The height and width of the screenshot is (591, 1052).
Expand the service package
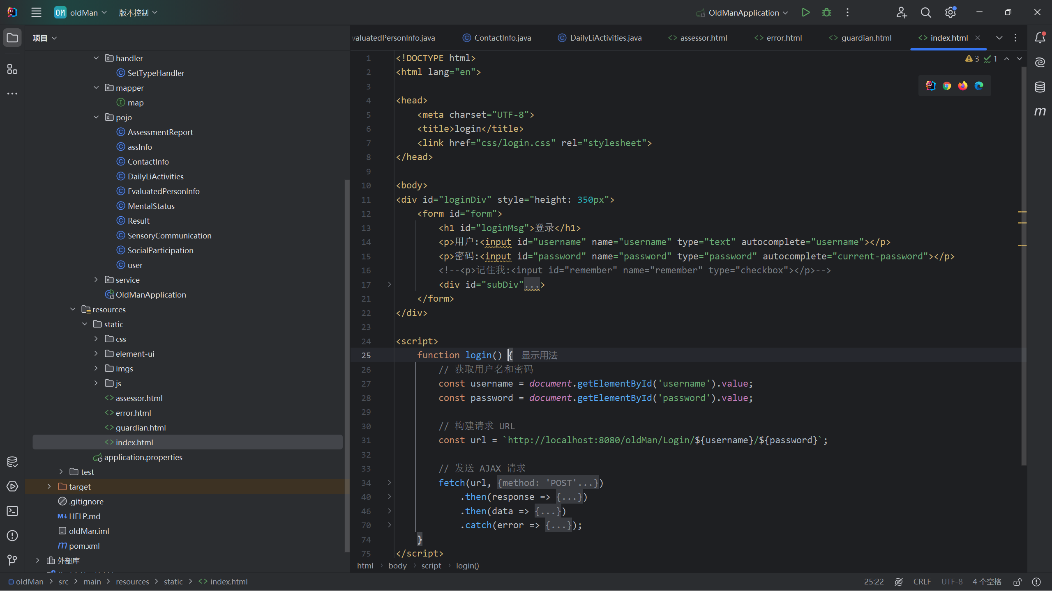coord(96,279)
